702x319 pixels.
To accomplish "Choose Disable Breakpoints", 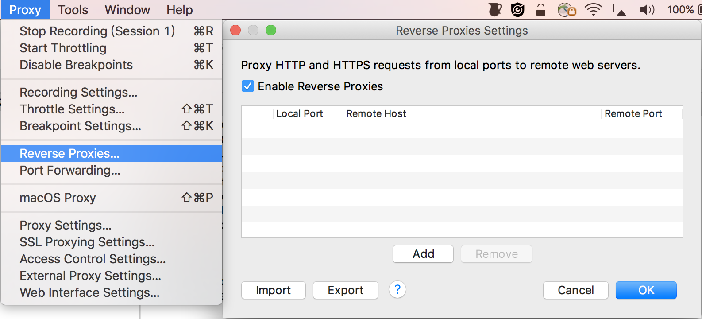I will tap(112, 65).
